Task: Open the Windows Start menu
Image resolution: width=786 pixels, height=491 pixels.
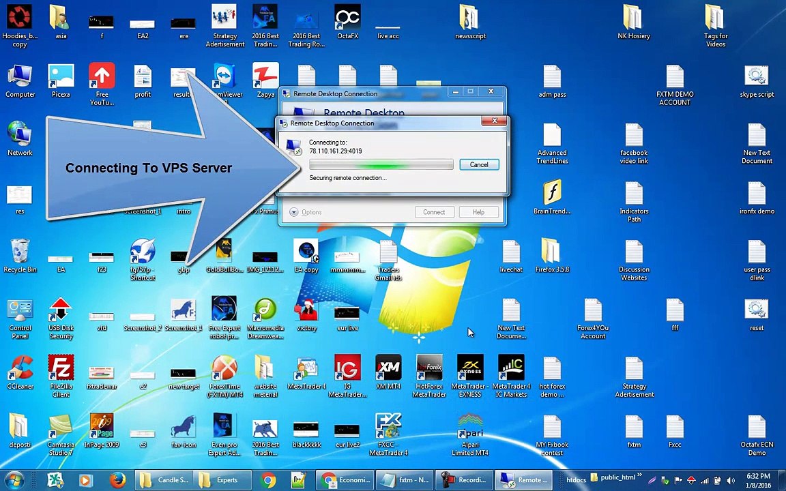Action: point(14,480)
